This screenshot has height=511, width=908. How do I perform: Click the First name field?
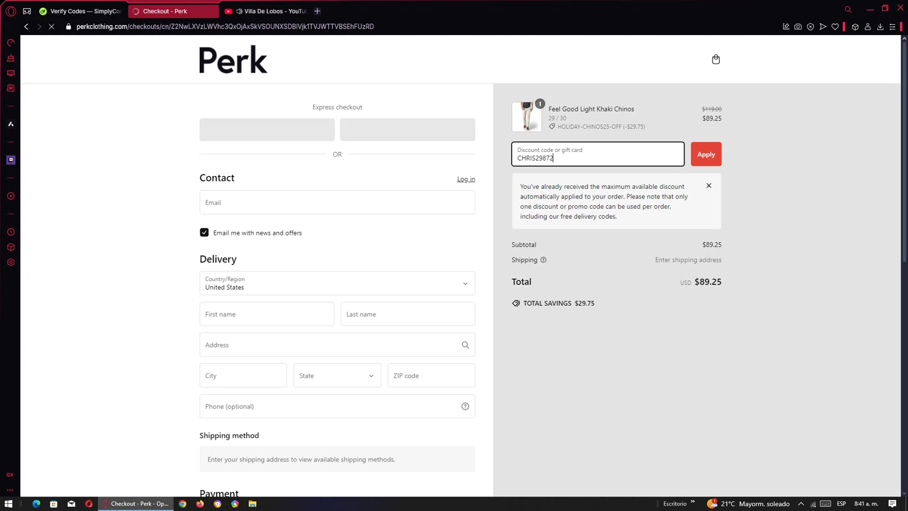click(x=267, y=314)
